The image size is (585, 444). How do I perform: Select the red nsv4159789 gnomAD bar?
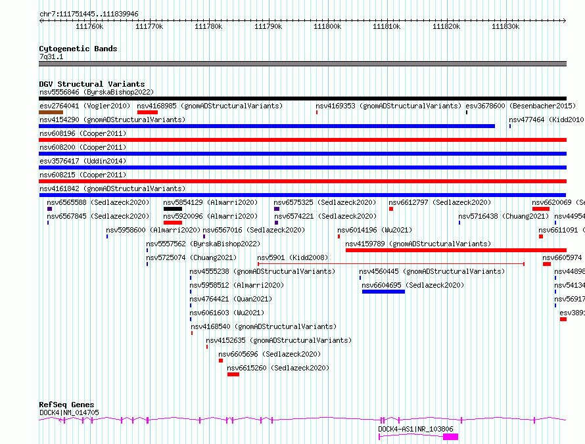tap(456, 250)
